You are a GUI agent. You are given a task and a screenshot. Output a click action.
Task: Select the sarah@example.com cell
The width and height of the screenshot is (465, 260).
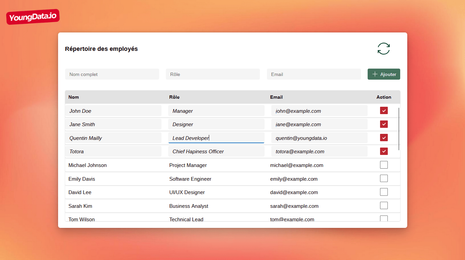point(294,206)
